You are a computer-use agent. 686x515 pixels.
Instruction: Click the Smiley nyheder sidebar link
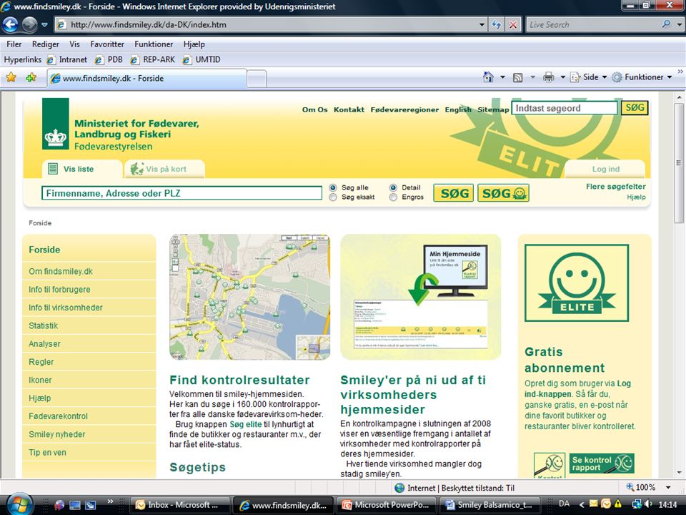click(57, 434)
